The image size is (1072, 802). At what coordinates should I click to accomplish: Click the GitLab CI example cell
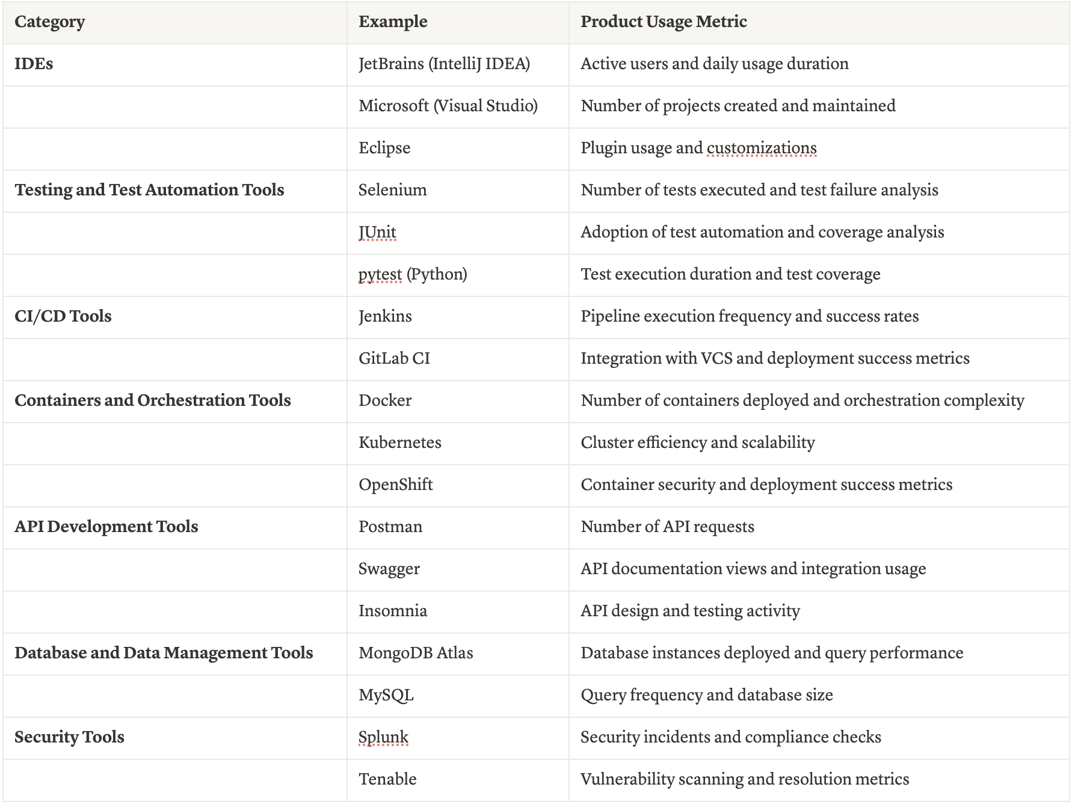[x=394, y=359]
